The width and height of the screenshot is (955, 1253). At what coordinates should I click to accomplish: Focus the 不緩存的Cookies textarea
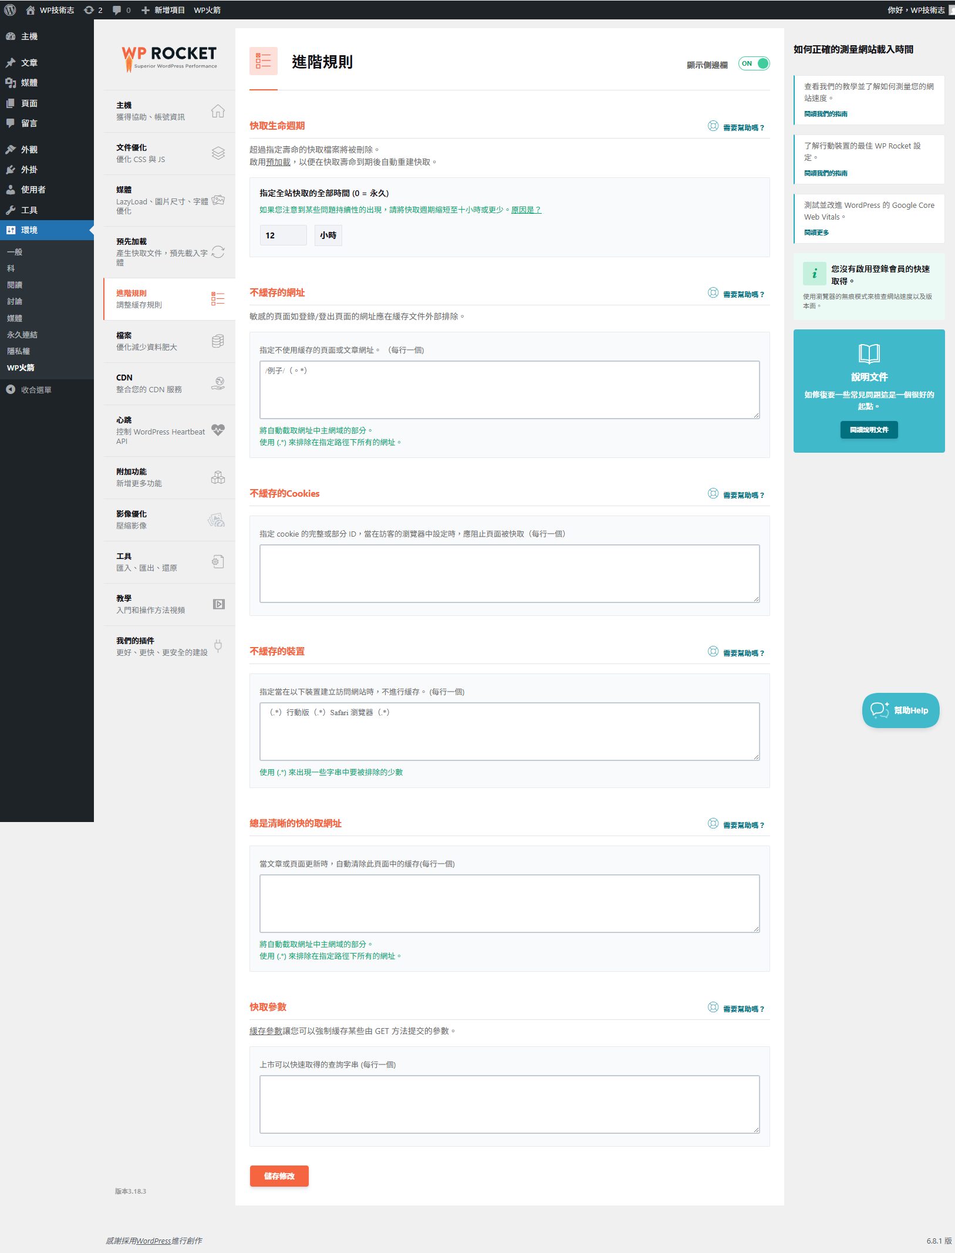[x=509, y=574]
